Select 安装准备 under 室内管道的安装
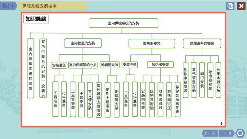 [x=59, y=65]
